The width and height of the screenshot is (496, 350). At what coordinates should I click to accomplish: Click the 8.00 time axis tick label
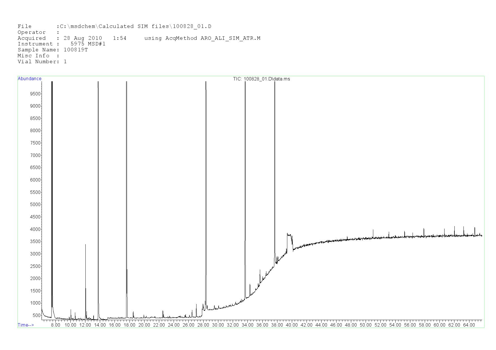(x=56, y=325)
